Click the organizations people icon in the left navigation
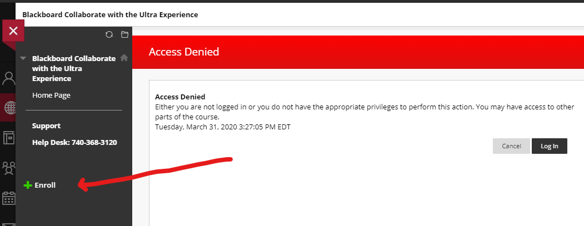 pos(8,167)
